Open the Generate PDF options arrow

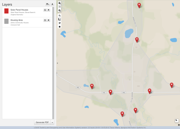(52, 122)
